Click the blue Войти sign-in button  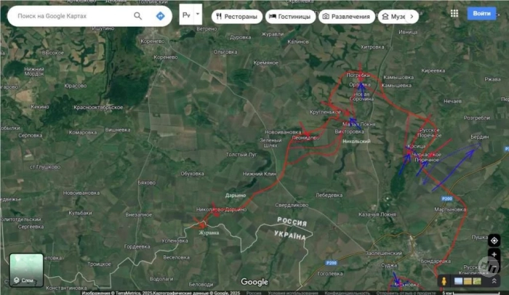click(x=481, y=13)
